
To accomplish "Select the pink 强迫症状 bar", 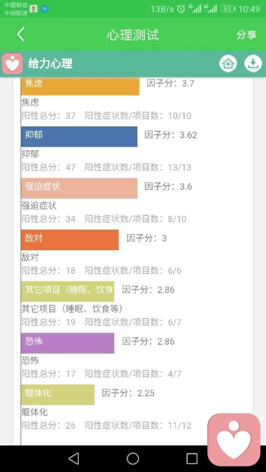I will 79,188.
